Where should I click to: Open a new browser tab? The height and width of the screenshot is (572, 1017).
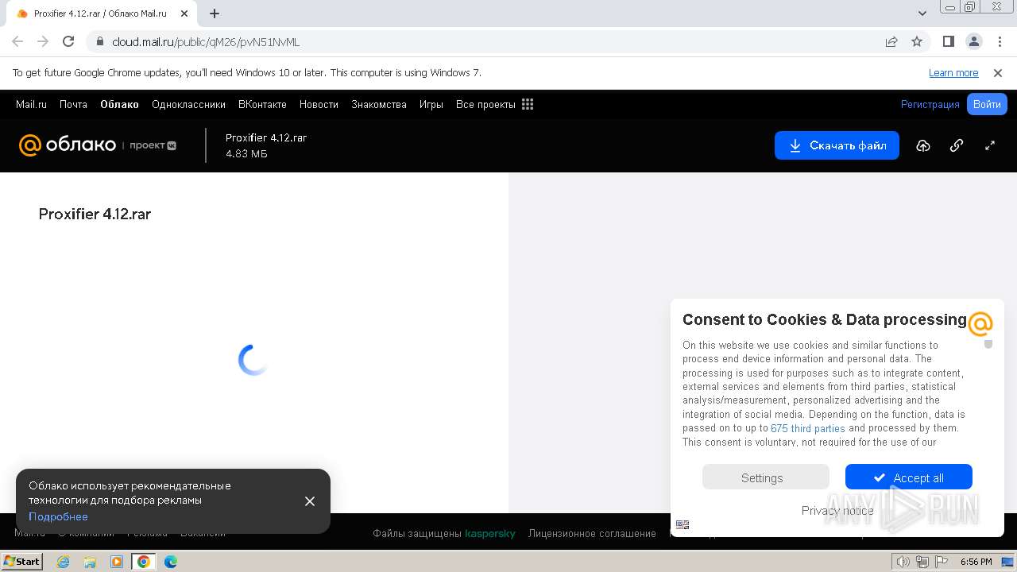click(215, 14)
